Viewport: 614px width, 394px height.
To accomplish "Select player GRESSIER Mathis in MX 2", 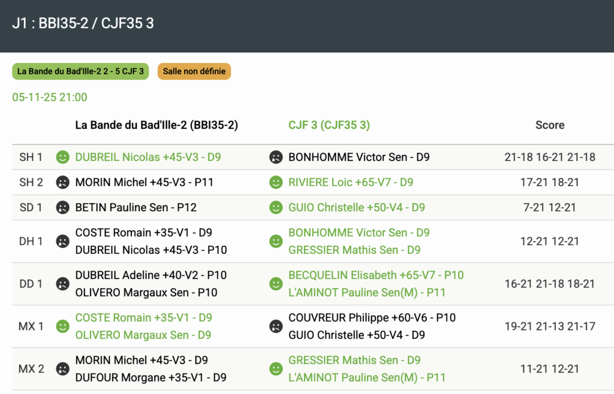I will click(x=354, y=360).
